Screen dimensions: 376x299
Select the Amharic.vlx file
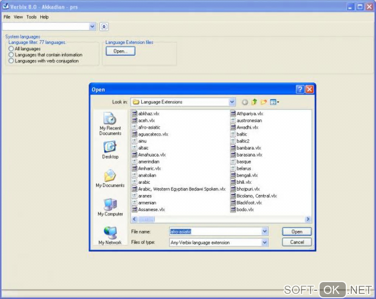point(146,168)
